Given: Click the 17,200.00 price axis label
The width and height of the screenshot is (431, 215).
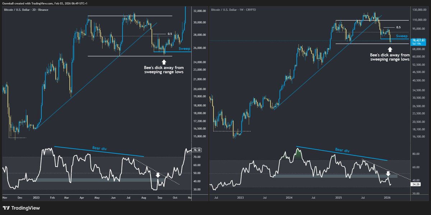Looking at the screenshot, I should [199, 121].
